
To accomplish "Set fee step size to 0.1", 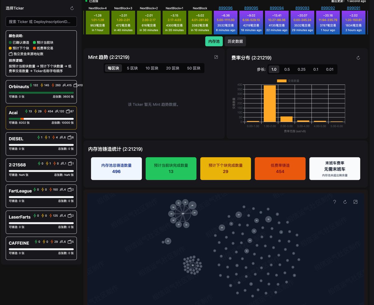I will [316, 69].
